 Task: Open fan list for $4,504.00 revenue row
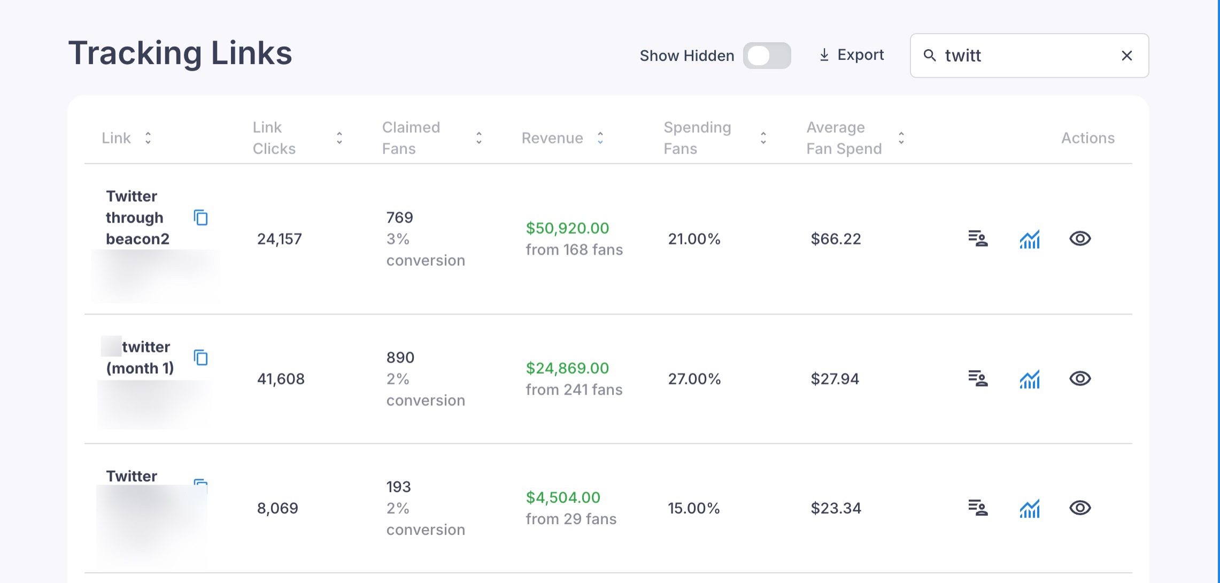pos(978,508)
